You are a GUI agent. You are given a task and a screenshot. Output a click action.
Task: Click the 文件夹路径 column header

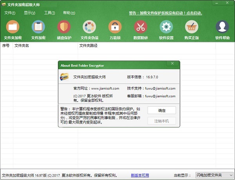88,45
